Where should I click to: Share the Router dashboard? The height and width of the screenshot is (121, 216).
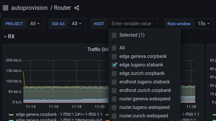77,8
